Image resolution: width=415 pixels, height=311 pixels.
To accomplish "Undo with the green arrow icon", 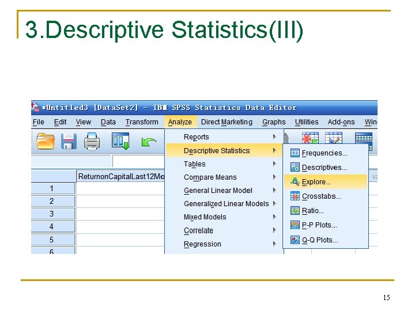I will click(149, 142).
